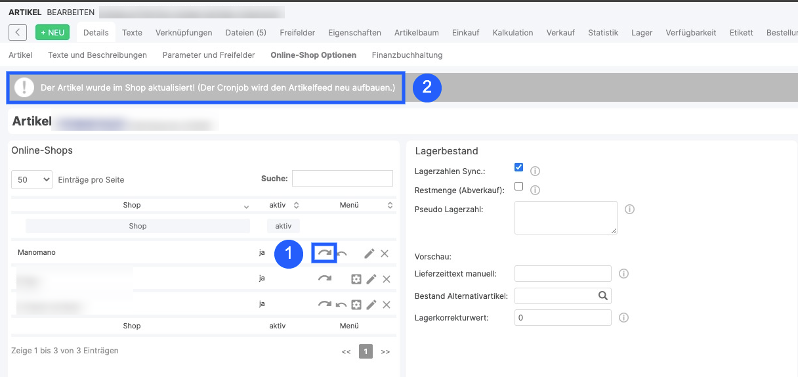Open the entries per page dropdown
The height and width of the screenshot is (377, 798).
pyautogui.click(x=31, y=179)
